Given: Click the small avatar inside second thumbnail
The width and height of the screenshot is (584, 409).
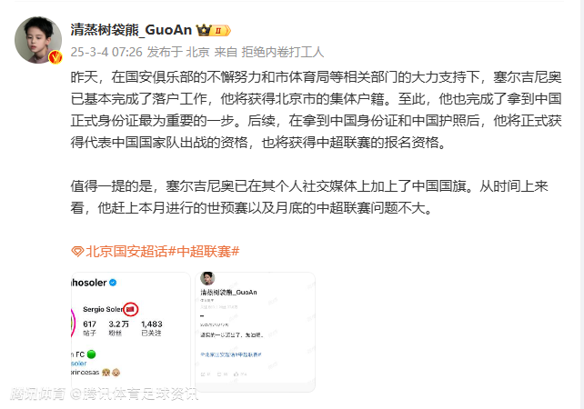Looking at the screenshot, I should pos(207,278).
